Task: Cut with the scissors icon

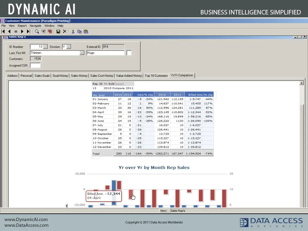Action: coord(73,31)
